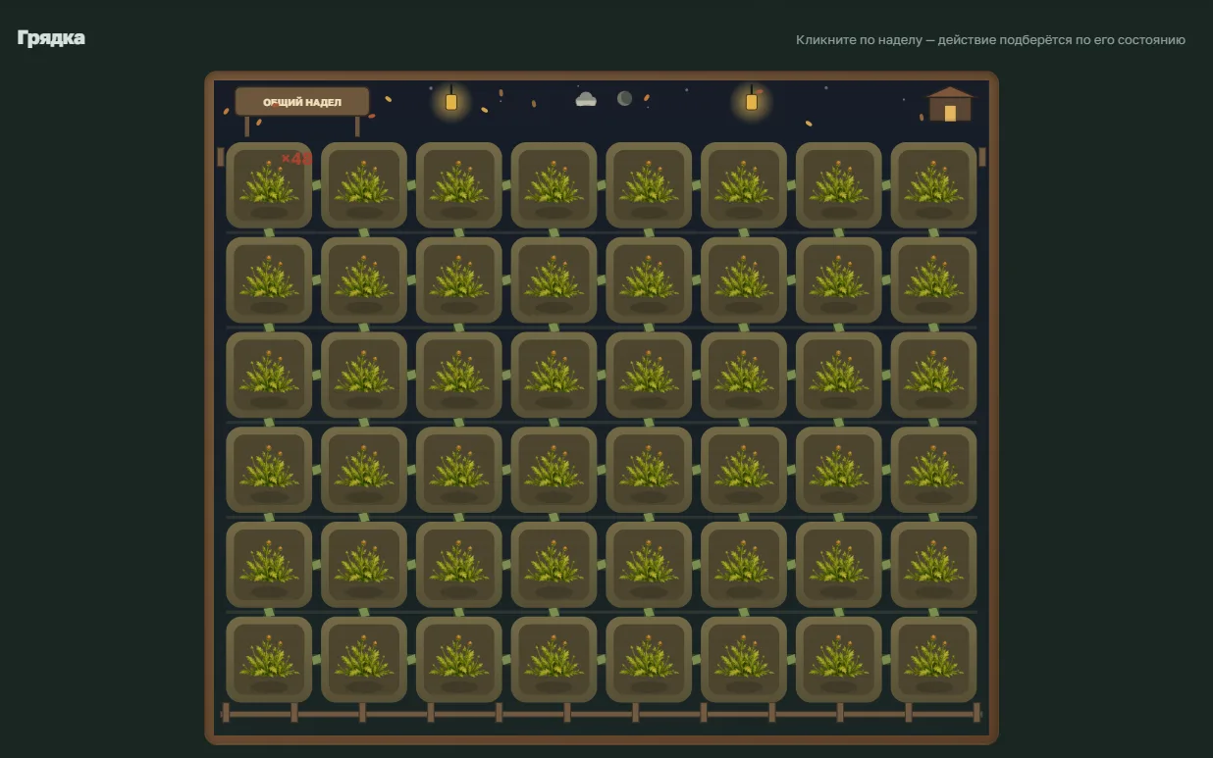Click the moon icon in the sky

coord(624,98)
